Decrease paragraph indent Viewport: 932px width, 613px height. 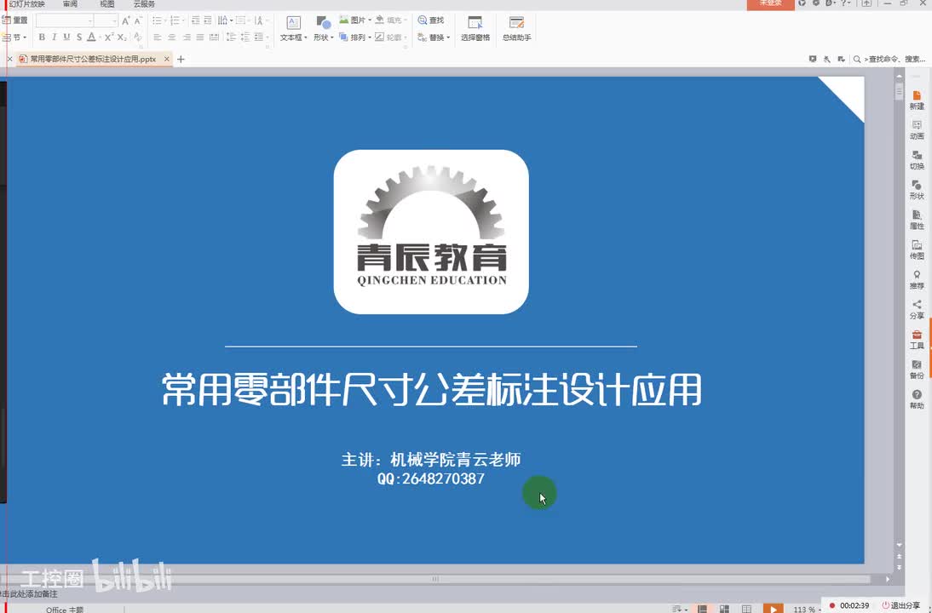(195, 20)
